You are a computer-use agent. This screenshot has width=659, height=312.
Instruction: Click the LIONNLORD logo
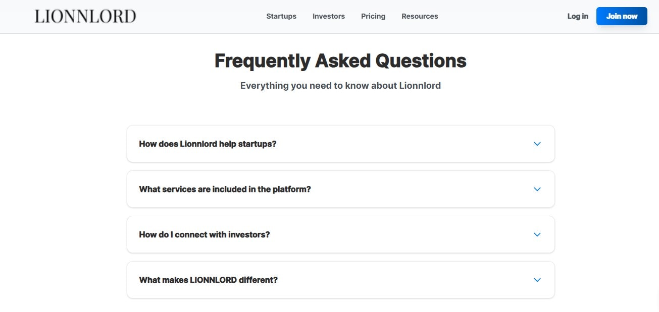pos(85,16)
